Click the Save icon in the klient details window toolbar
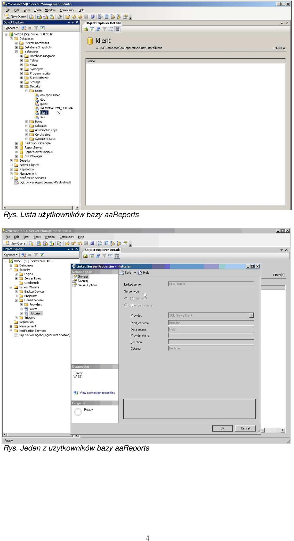Image resolution: width=294 pixels, height=541 pixels. click(x=86, y=17)
